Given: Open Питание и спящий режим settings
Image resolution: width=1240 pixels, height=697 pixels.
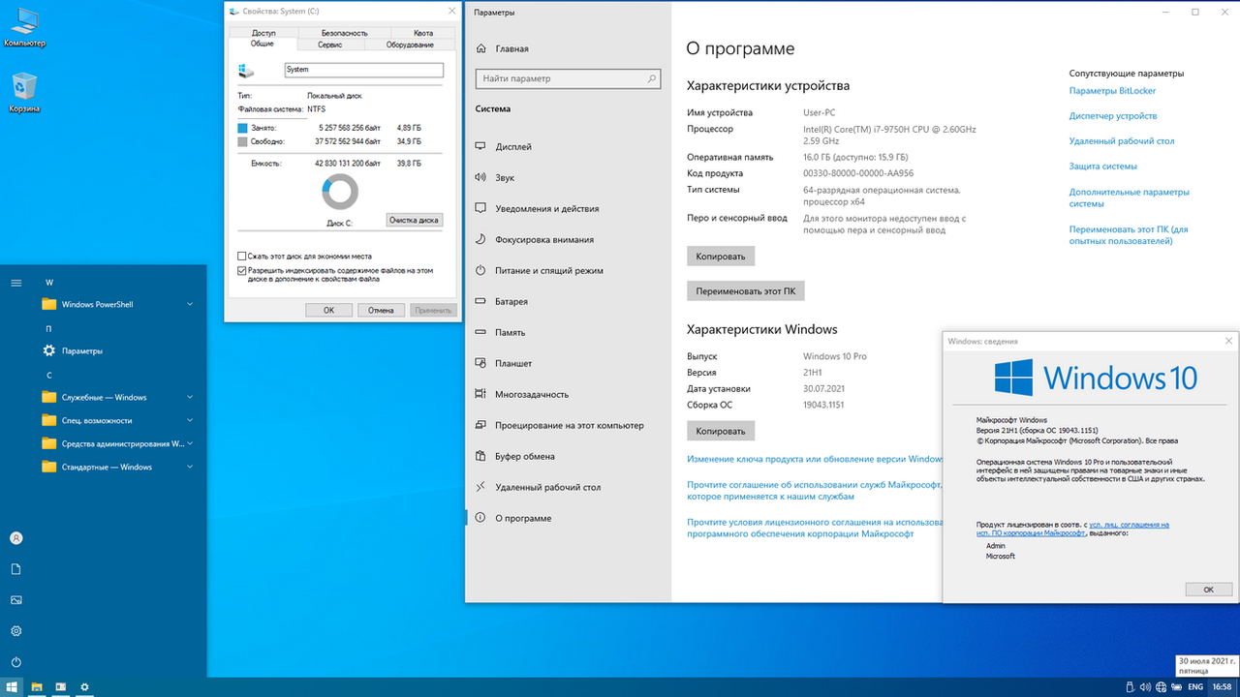Looking at the screenshot, I should click(548, 271).
